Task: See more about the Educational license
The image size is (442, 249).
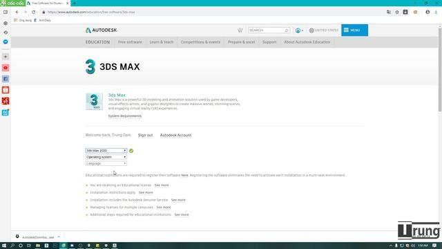Action: click(162, 185)
